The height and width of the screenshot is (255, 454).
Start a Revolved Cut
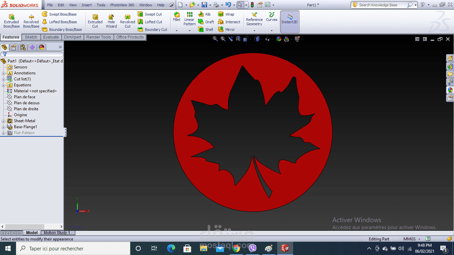point(127,21)
